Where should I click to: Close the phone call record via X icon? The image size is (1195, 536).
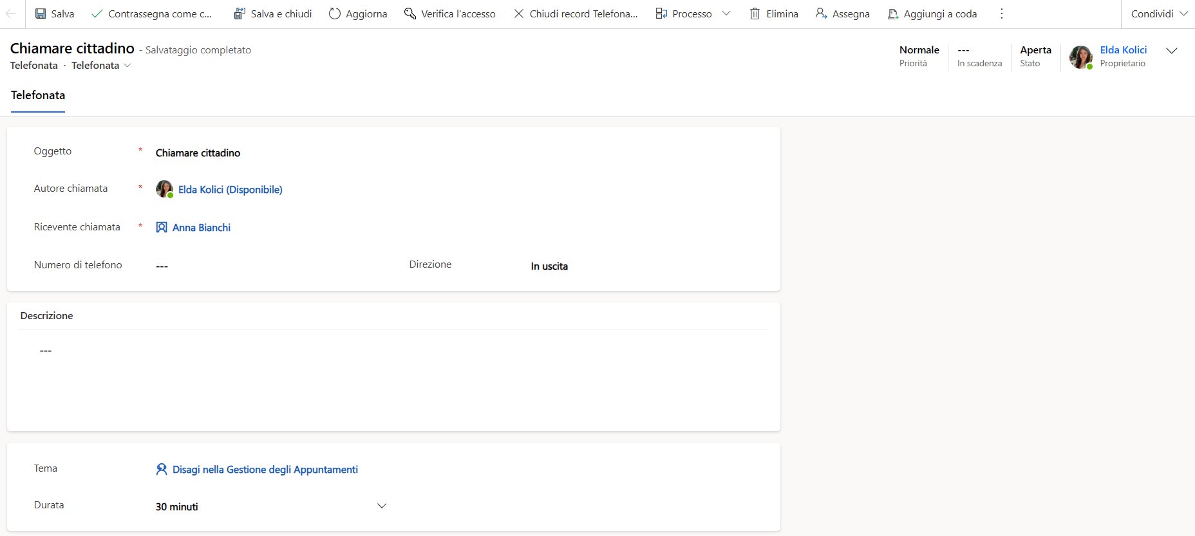click(519, 14)
